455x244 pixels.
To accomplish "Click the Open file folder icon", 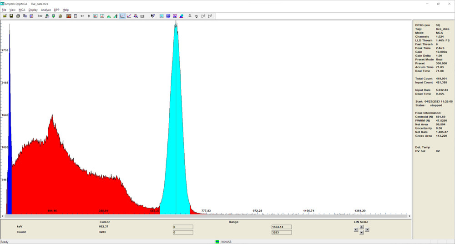I will [5, 16].
